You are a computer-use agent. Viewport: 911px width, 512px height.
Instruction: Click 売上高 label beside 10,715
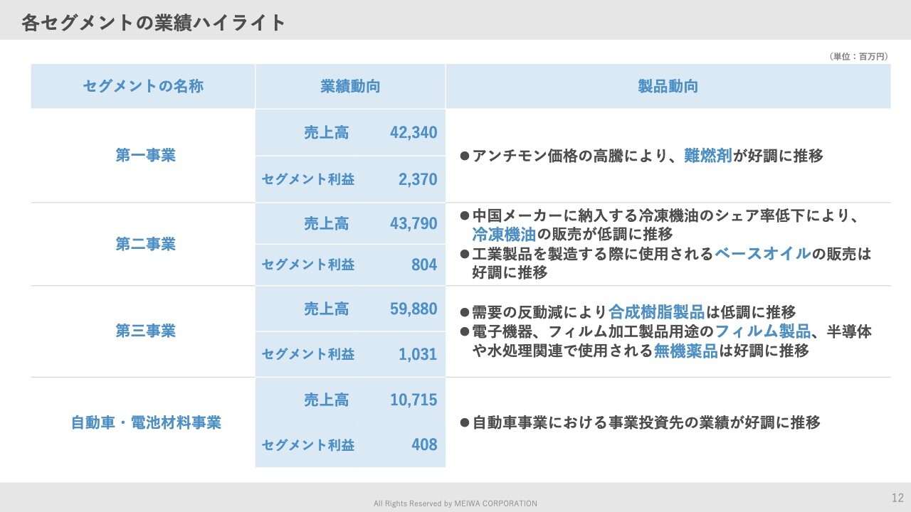[327, 400]
